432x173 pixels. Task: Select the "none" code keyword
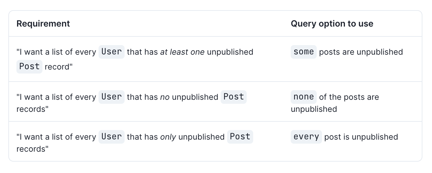[303, 97]
